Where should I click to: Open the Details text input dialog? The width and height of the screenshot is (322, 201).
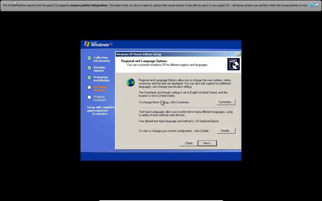(226, 131)
